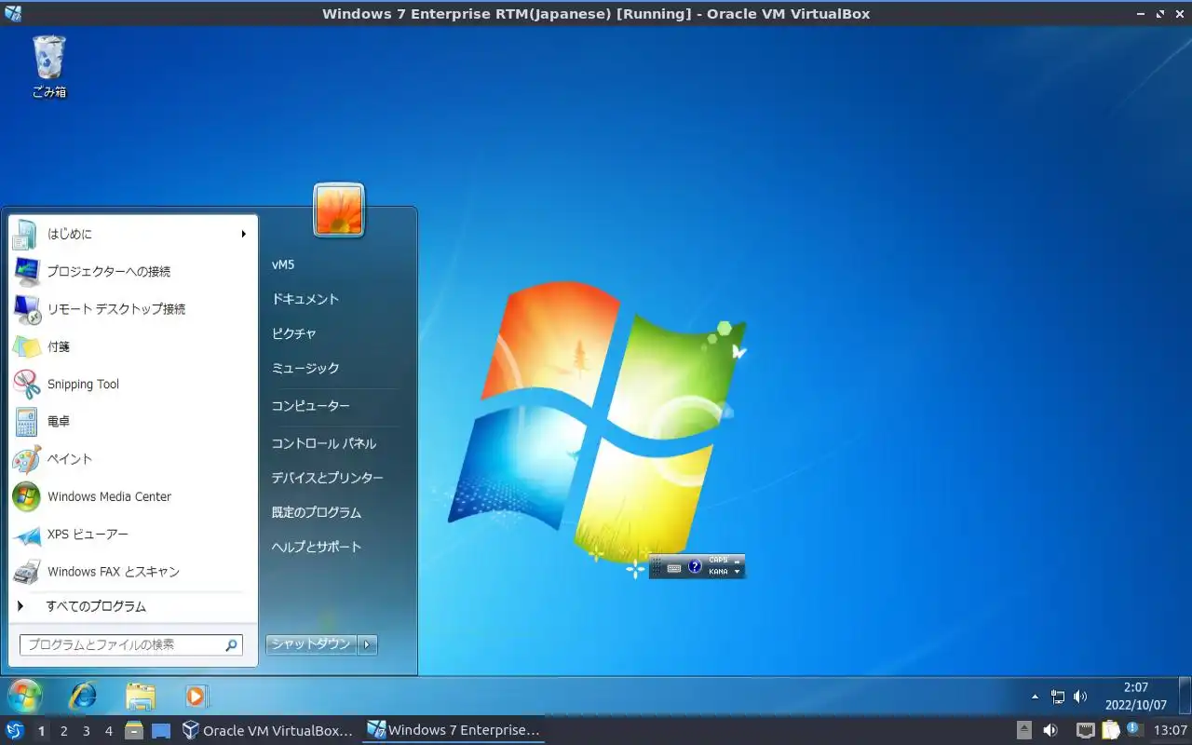
Task: Open プロジェクターへの接続
Action: click(x=132, y=271)
